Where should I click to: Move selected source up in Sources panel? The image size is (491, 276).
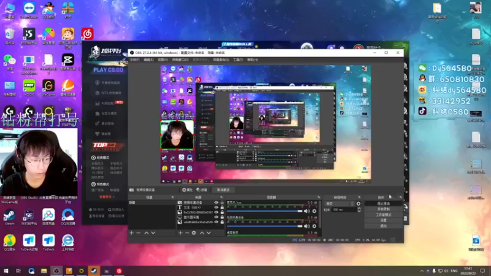(x=202, y=233)
